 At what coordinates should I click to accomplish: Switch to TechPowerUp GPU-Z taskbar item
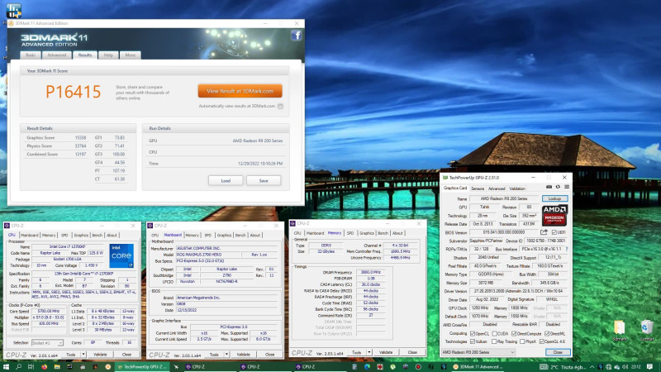pyautogui.click(x=142, y=367)
